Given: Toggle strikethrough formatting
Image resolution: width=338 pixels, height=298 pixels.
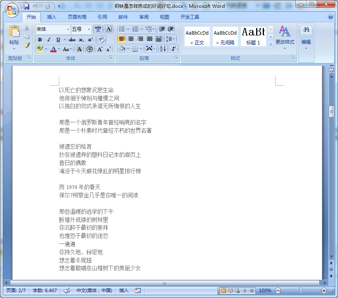Looking at the screenshot, I should [72, 40].
